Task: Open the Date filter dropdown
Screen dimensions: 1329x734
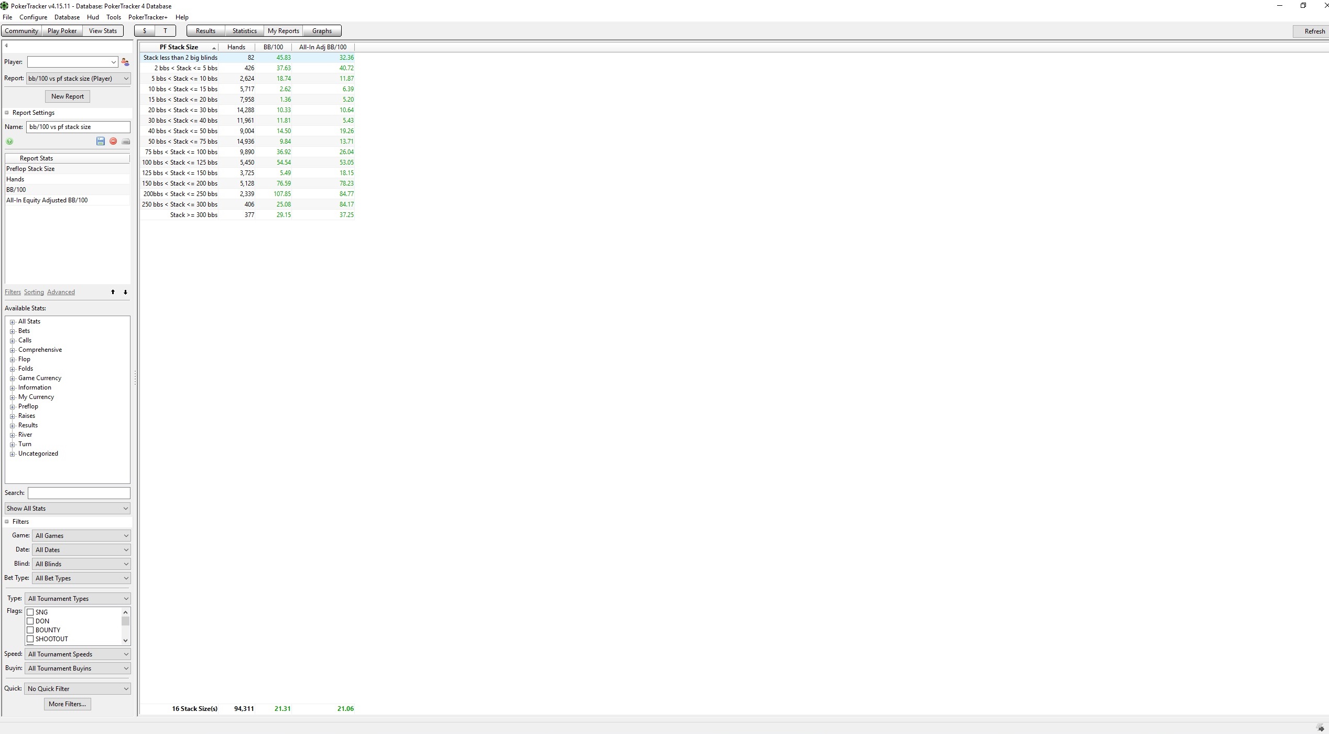Action: pyautogui.click(x=81, y=550)
